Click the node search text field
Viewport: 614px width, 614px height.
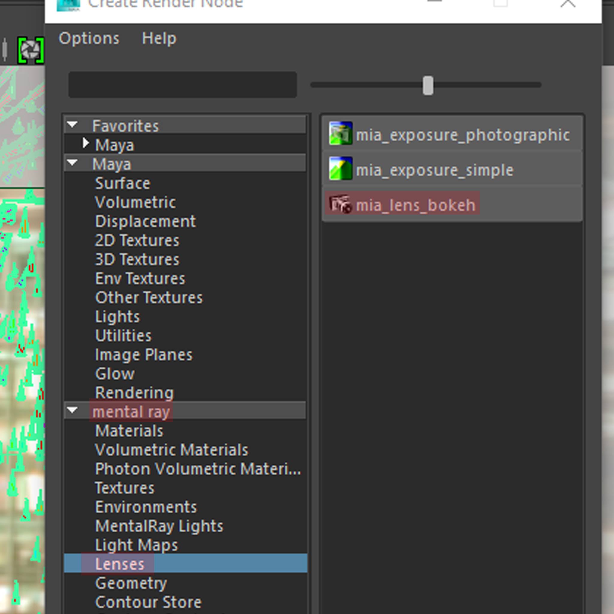point(183,85)
